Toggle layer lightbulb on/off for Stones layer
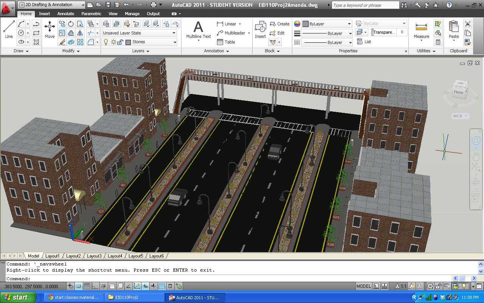The width and height of the screenshot is (484, 303). pos(106,42)
